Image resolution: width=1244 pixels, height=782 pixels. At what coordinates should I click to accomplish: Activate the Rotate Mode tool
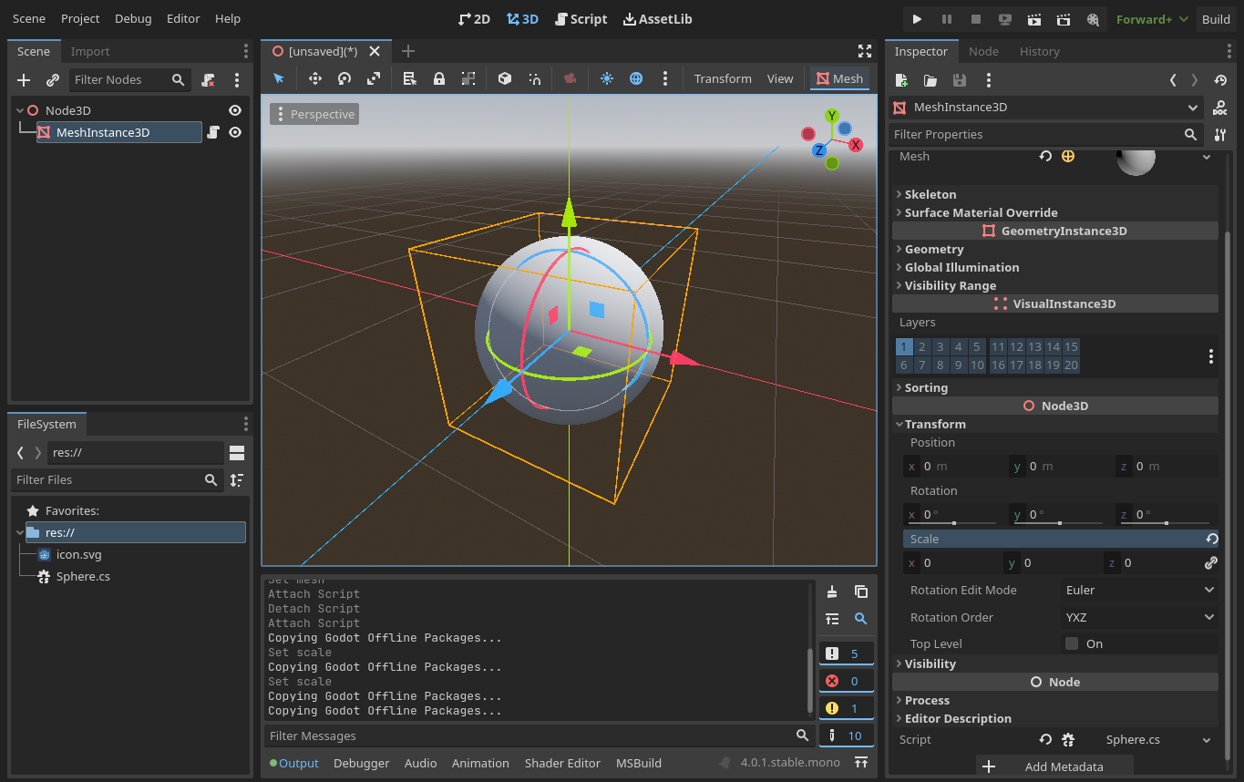click(344, 78)
